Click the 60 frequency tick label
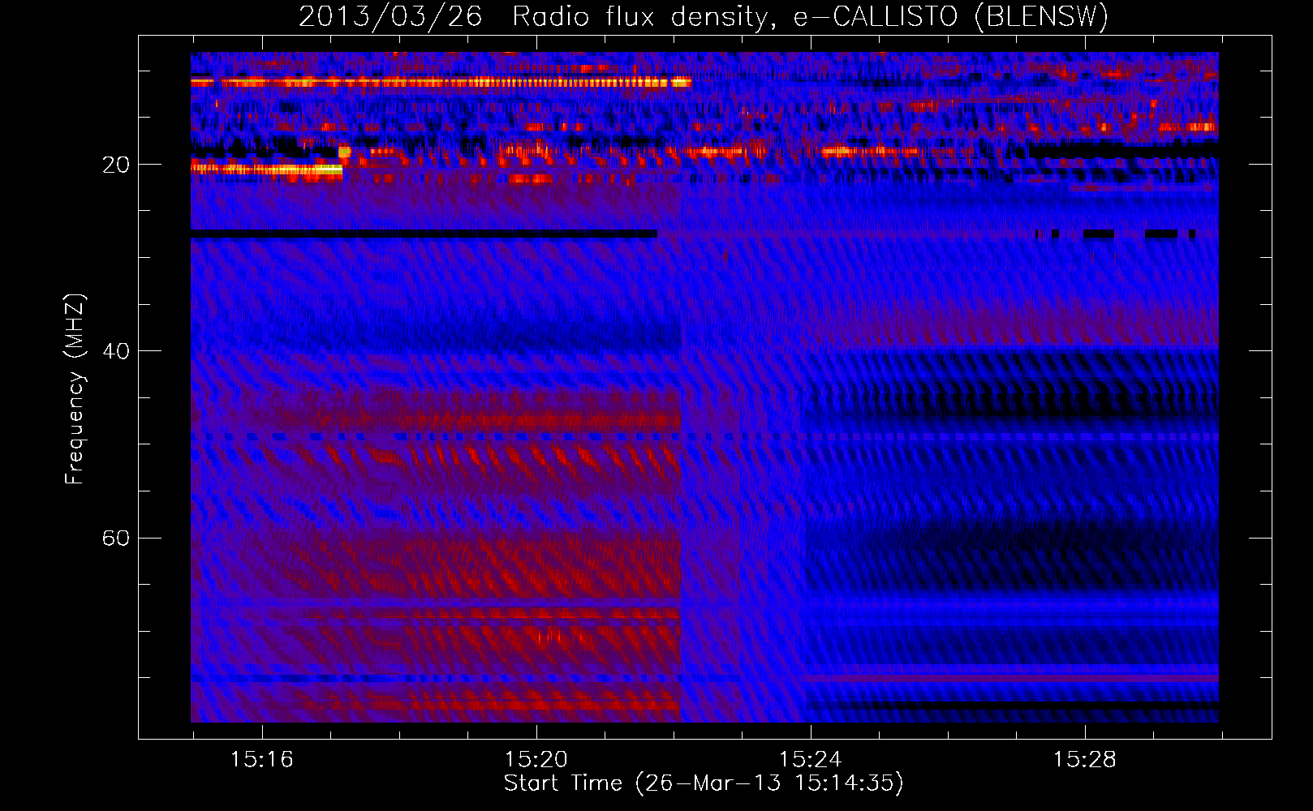Screen dimensions: 1313x811 [x=115, y=539]
